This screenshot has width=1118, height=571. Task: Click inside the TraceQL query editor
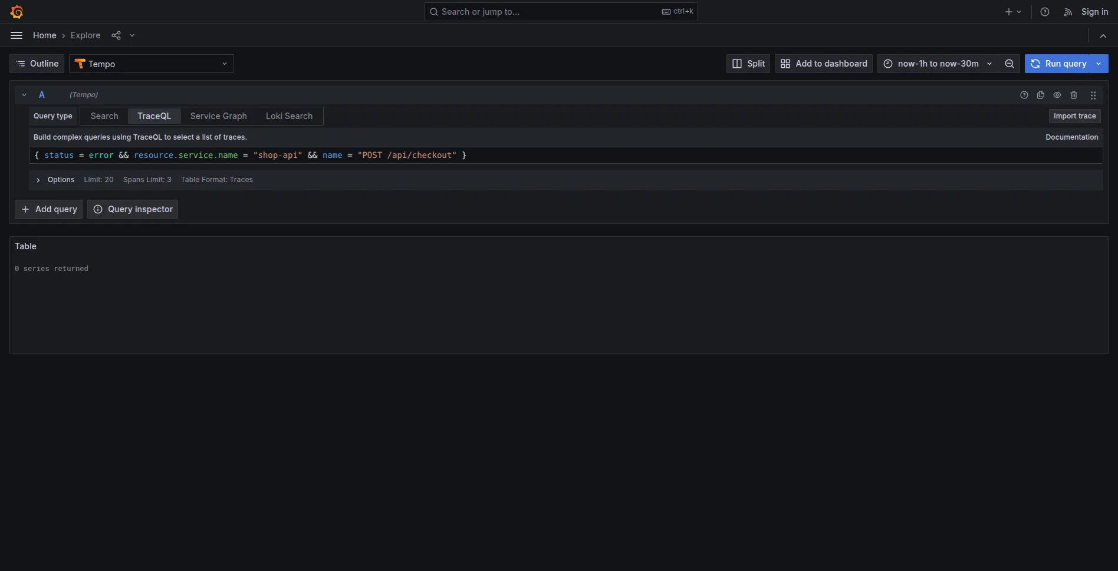click(x=708, y=155)
